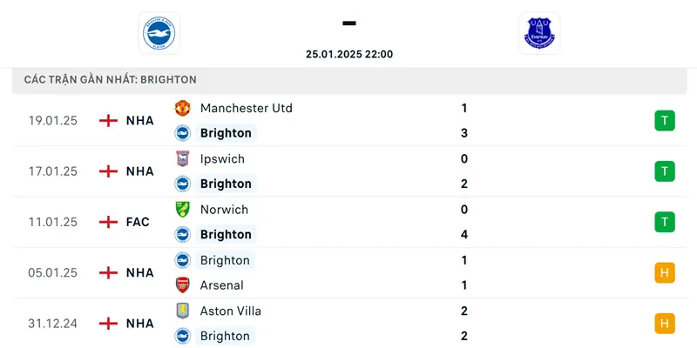Click the England flag on the FAC row

(x=108, y=222)
